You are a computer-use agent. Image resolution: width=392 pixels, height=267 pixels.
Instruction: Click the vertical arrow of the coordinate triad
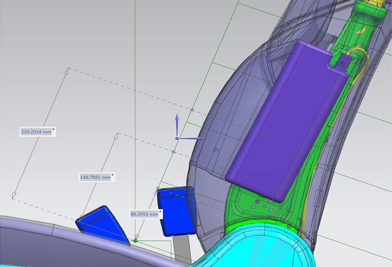pyautogui.click(x=177, y=125)
